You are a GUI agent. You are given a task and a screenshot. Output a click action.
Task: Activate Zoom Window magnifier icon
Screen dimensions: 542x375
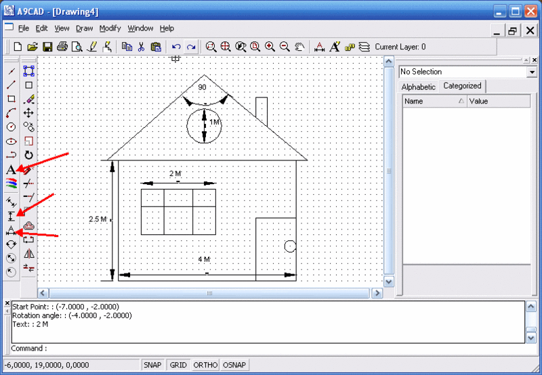[x=211, y=47]
